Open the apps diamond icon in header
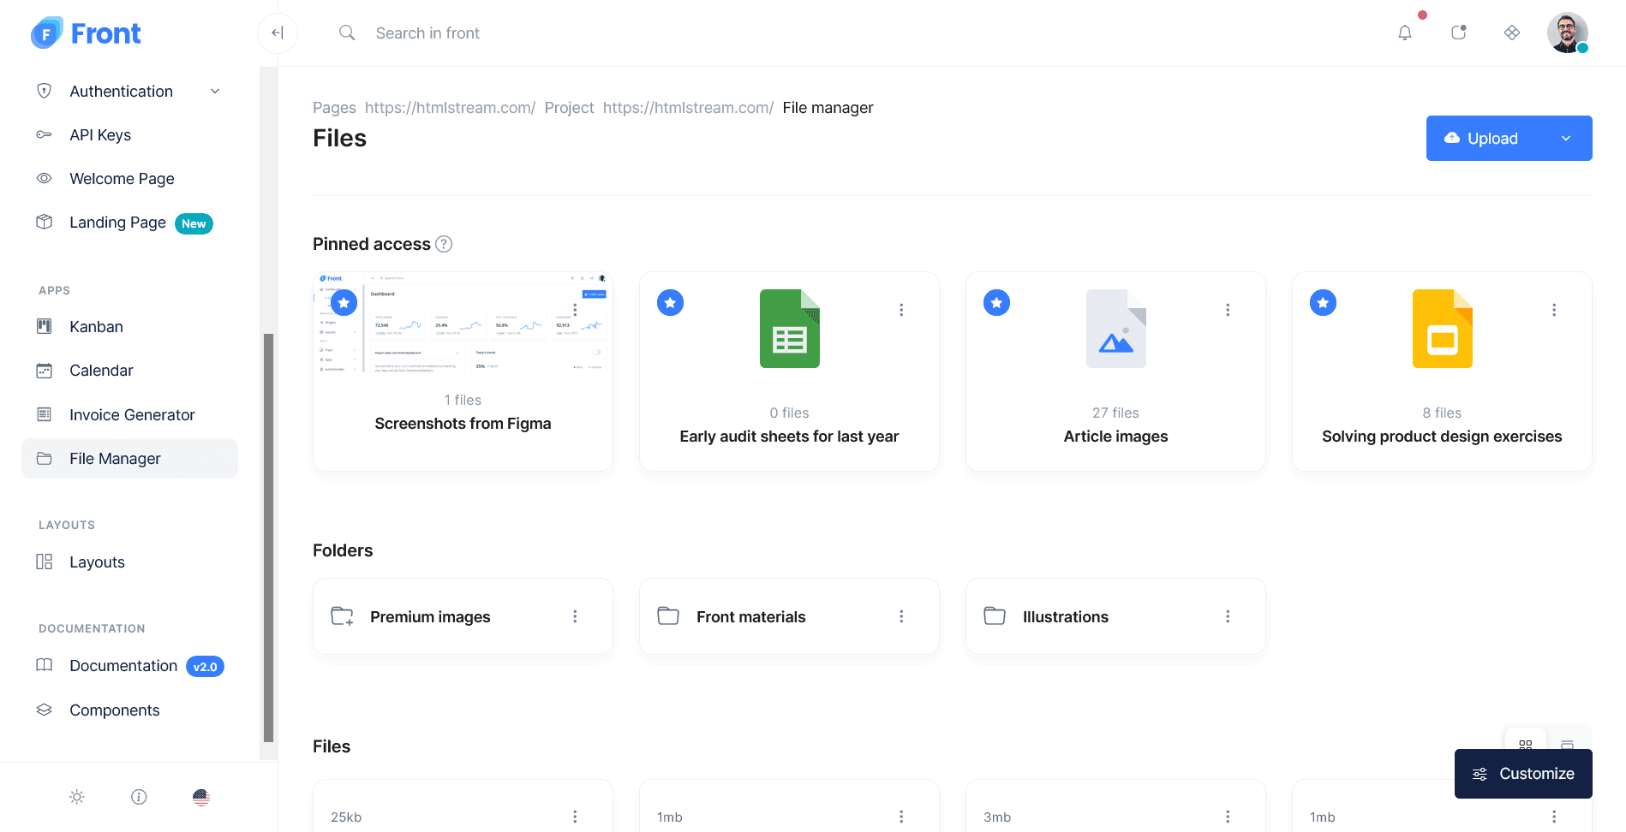Viewport: 1626px width, 832px height. (x=1512, y=33)
